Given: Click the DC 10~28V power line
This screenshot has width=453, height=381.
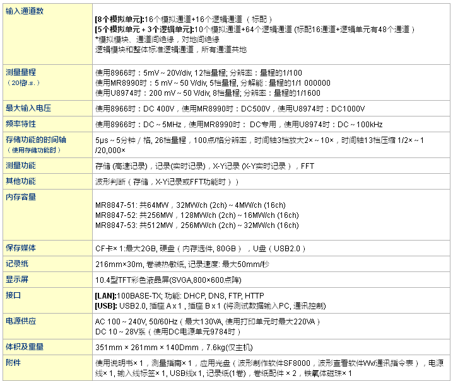Looking at the screenshot, I should point(168,332).
